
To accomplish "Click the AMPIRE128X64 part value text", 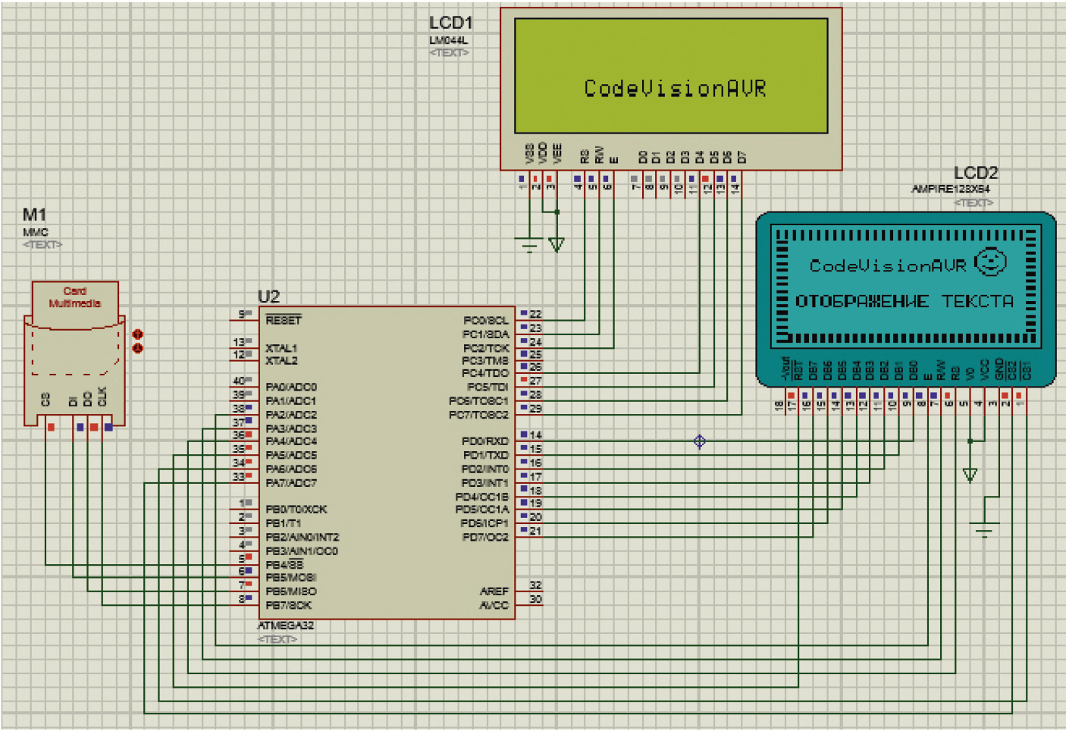I will tap(950, 189).
